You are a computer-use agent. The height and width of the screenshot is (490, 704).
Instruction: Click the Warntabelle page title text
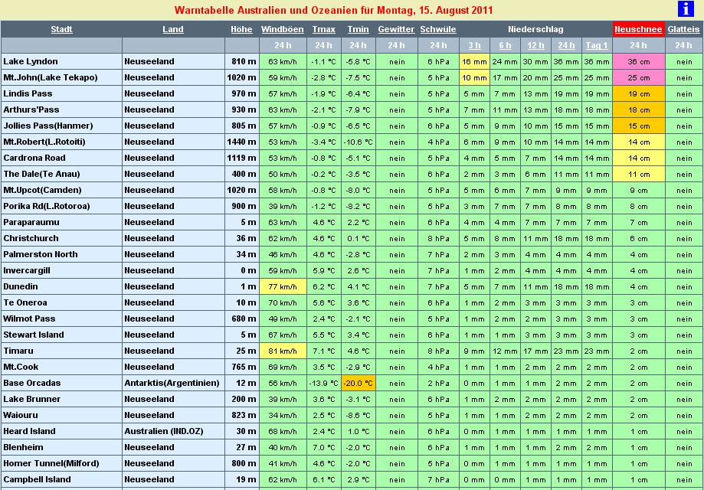(x=333, y=10)
